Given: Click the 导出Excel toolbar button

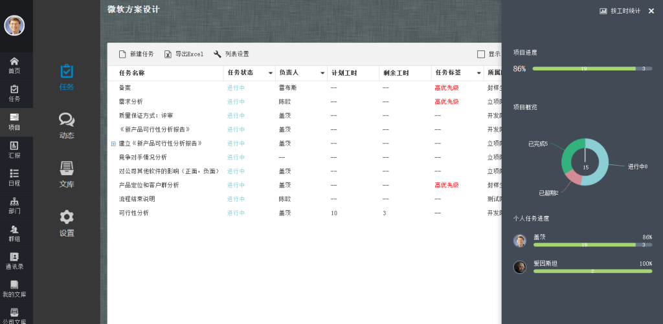Looking at the screenshot, I should pos(184,54).
